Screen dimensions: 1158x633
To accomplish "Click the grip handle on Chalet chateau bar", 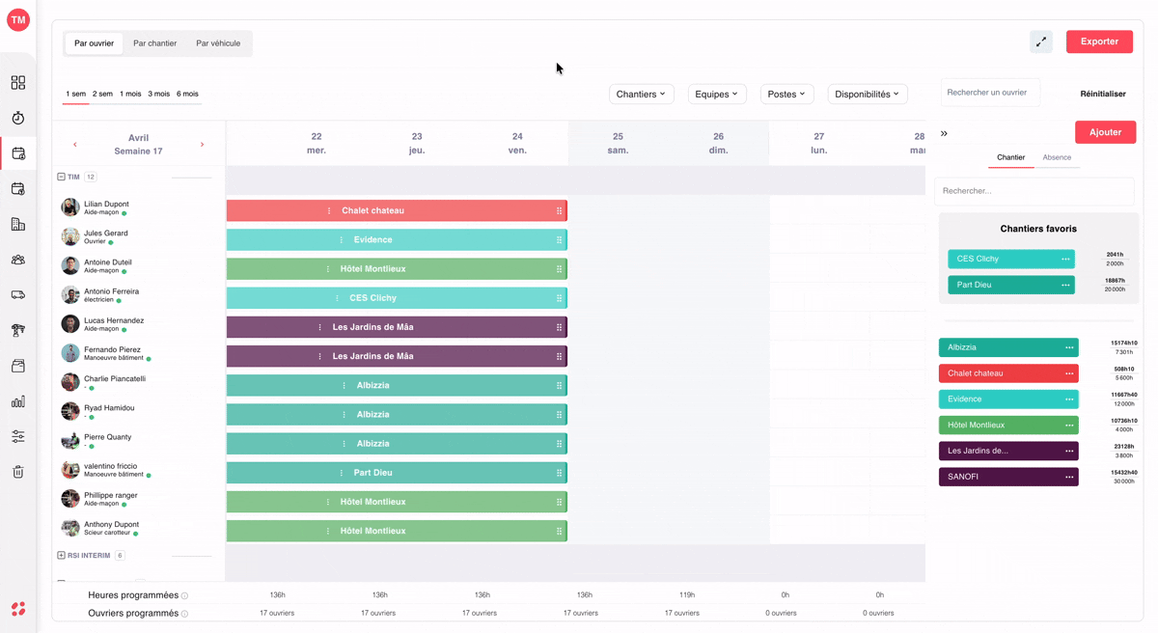I will click(559, 210).
